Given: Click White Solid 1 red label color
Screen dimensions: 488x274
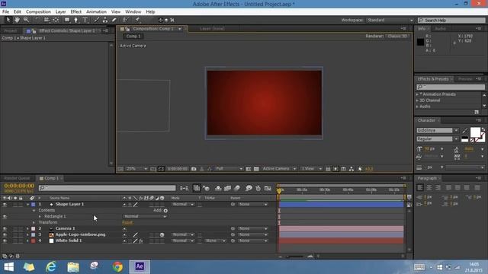Looking at the screenshot, I should [34, 241].
